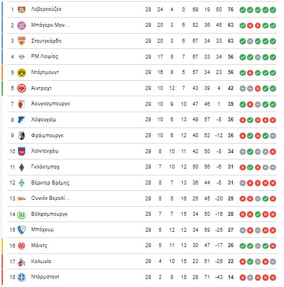Click the Bayer Leverkusen club crest
Viewport: 284px width, 287px height.
22,9
